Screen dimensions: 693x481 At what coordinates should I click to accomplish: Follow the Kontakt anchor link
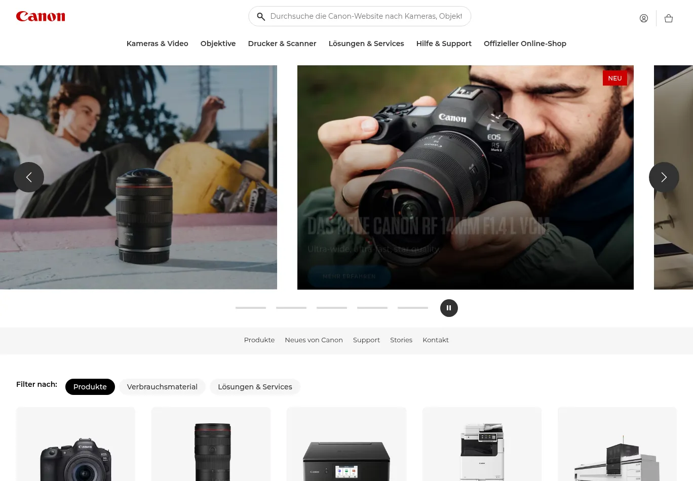[x=436, y=340]
